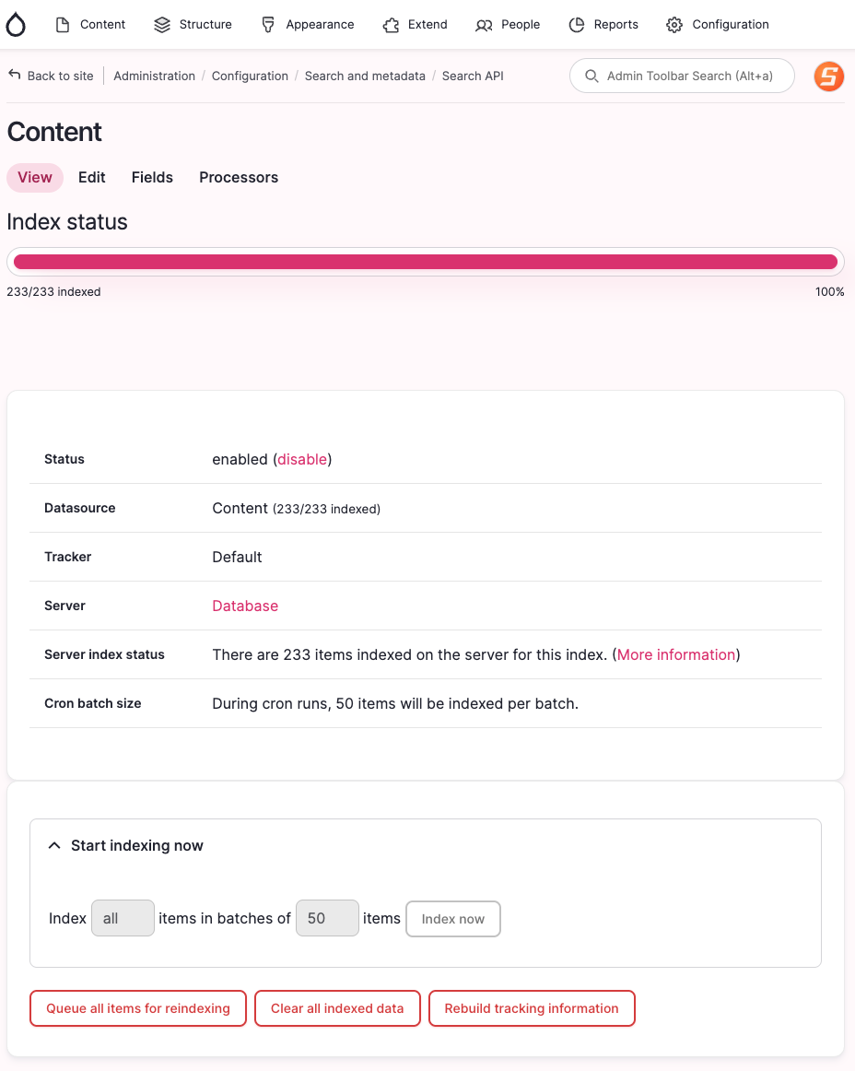This screenshot has width=855, height=1071.
Task: Click the Content page icon in toolbar
Action: 63,25
